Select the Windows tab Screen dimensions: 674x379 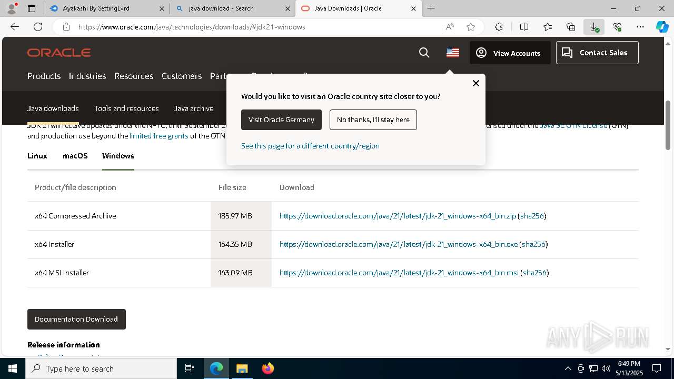(x=118, y=156)
